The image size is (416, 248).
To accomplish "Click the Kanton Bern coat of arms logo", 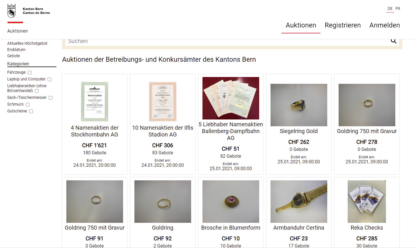I will click(11, 11).
